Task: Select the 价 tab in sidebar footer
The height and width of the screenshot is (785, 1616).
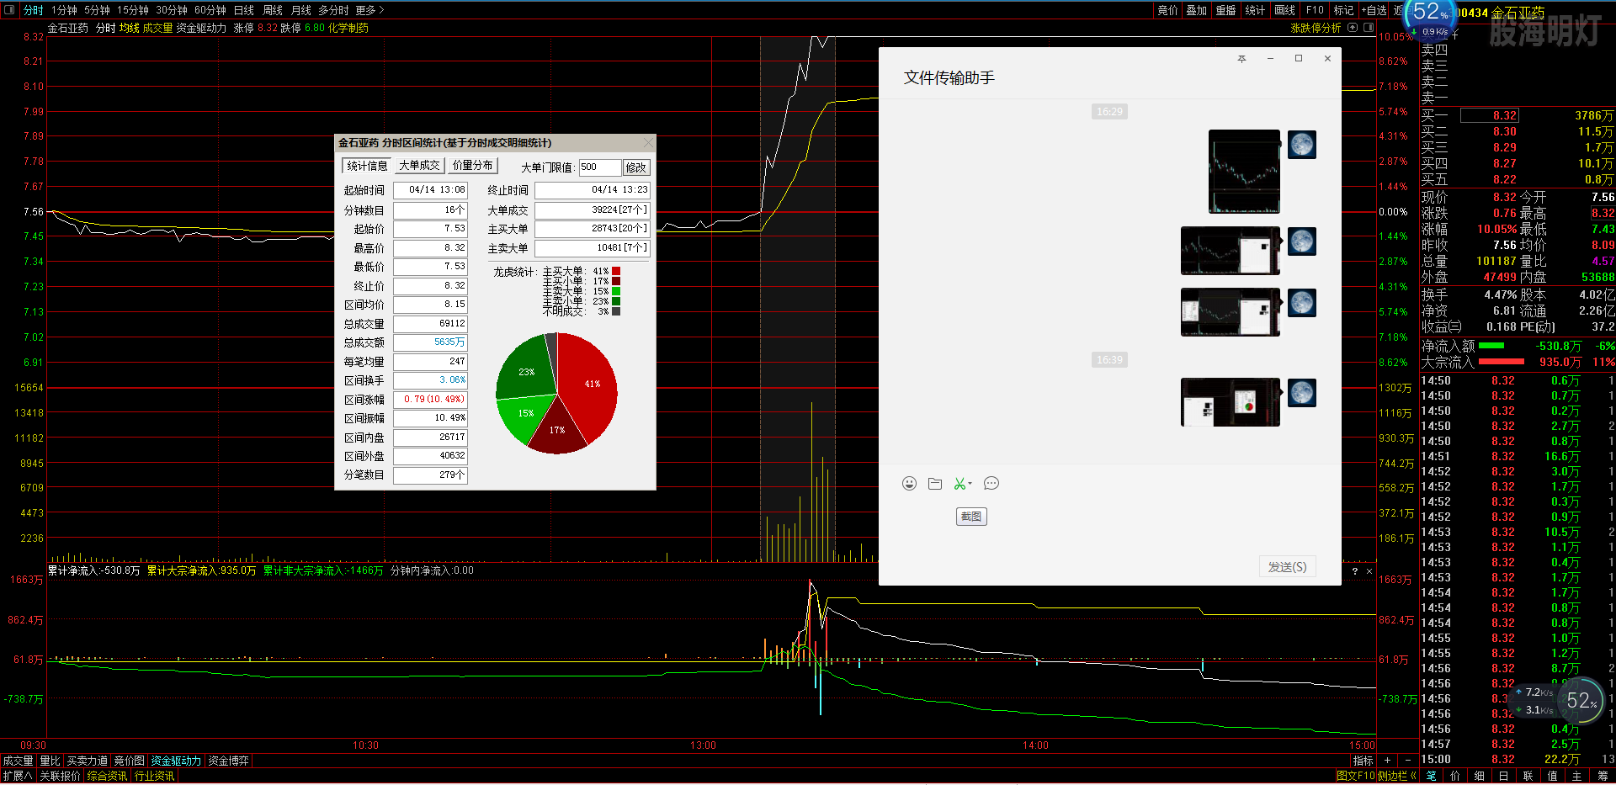Action: (x=1455, y=776)
